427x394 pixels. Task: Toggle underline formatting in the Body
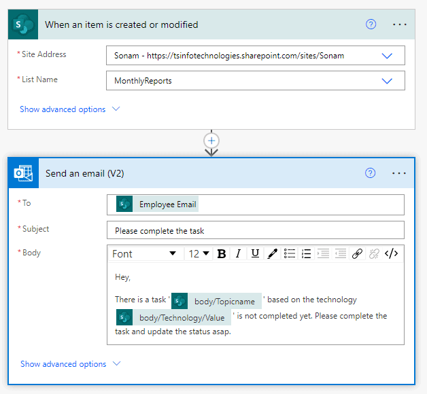point(255,254)
